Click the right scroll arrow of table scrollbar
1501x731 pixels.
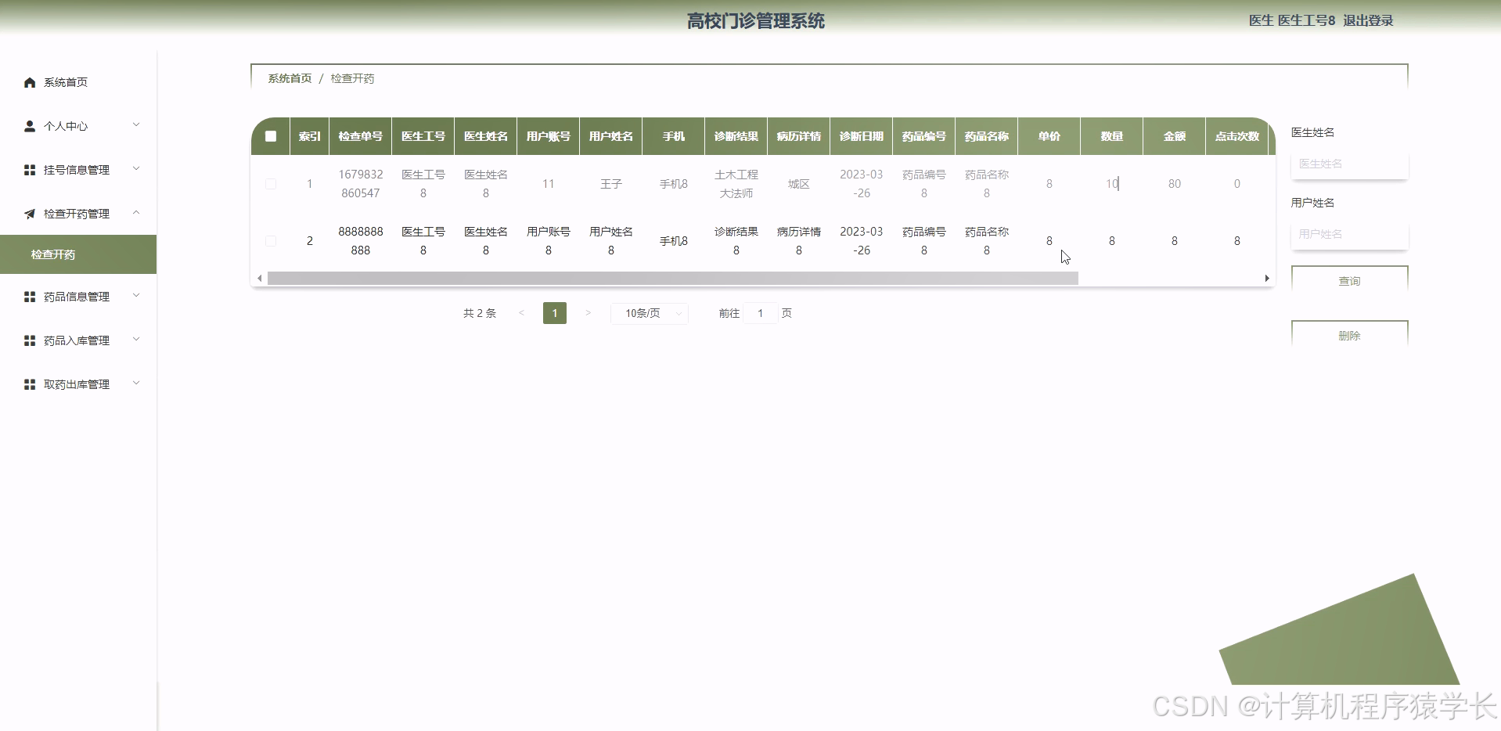click(x=1267, y=279)
